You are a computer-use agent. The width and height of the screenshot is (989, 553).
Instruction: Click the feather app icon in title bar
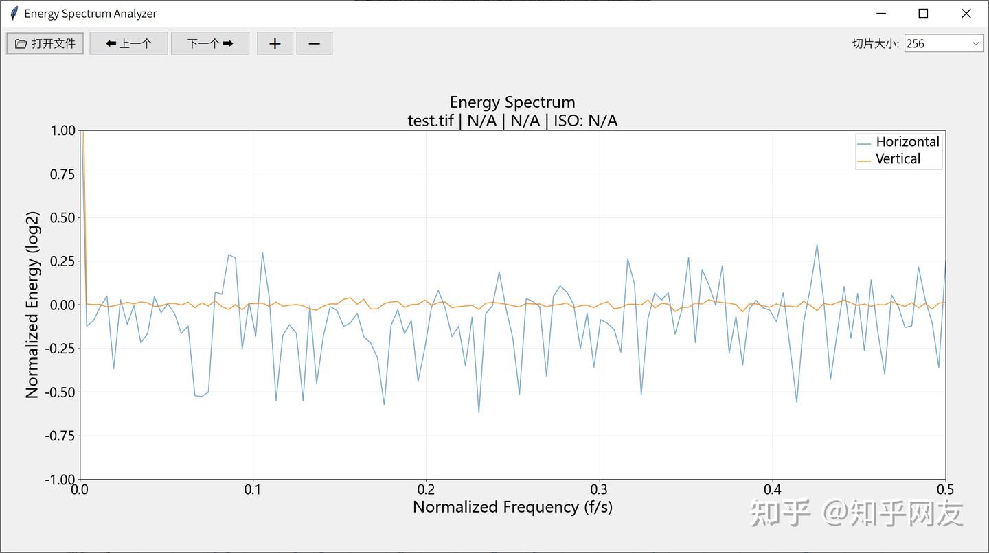14,13
